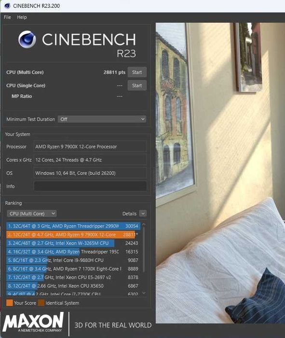
Task: Click the MP Ratio label
Action: coord(22,96)
